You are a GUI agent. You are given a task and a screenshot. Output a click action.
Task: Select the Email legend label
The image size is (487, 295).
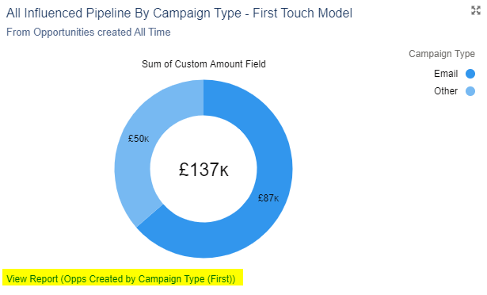coord(446,74)
